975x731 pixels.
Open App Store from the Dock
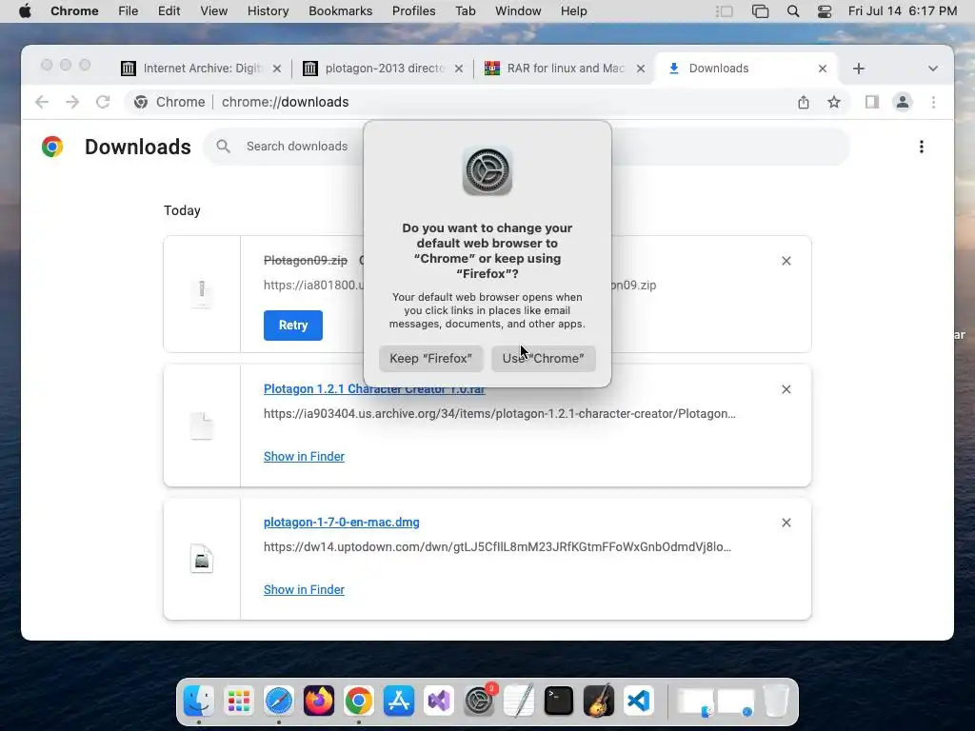click(x=399, y=701)
